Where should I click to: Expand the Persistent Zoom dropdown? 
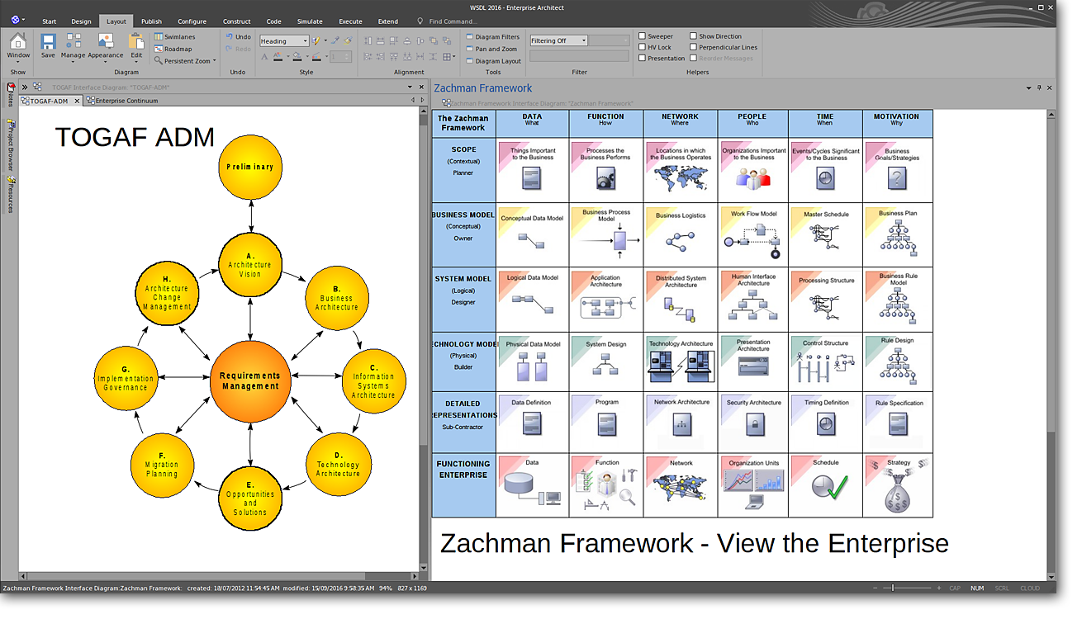tap(215, 61)
